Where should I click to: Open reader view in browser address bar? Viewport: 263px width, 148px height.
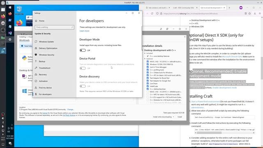[x=246, y=14]
